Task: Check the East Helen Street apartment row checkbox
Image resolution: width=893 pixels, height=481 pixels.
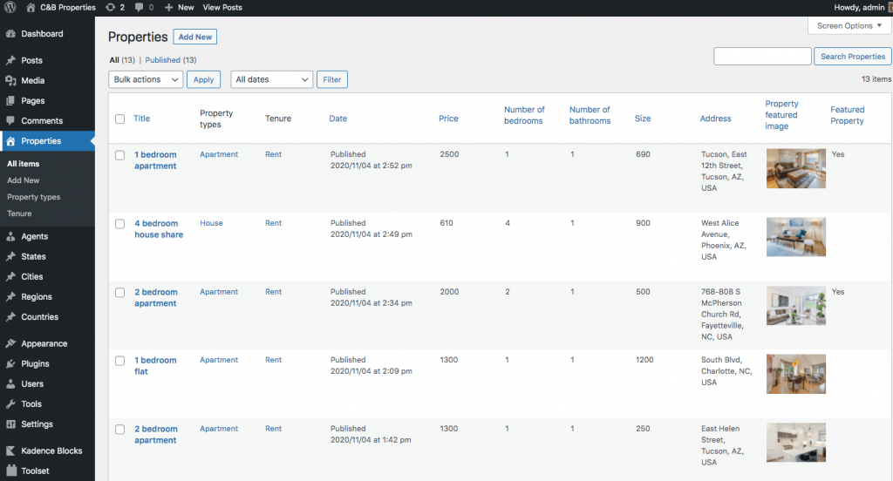Action: pyautogui.click(x=119, y=430)
